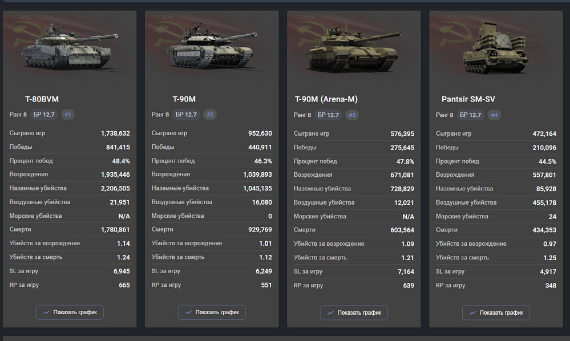Select the #4 rank badge on Pantsir SM-SV
The image size is (570, 341).
pos(494,115)
